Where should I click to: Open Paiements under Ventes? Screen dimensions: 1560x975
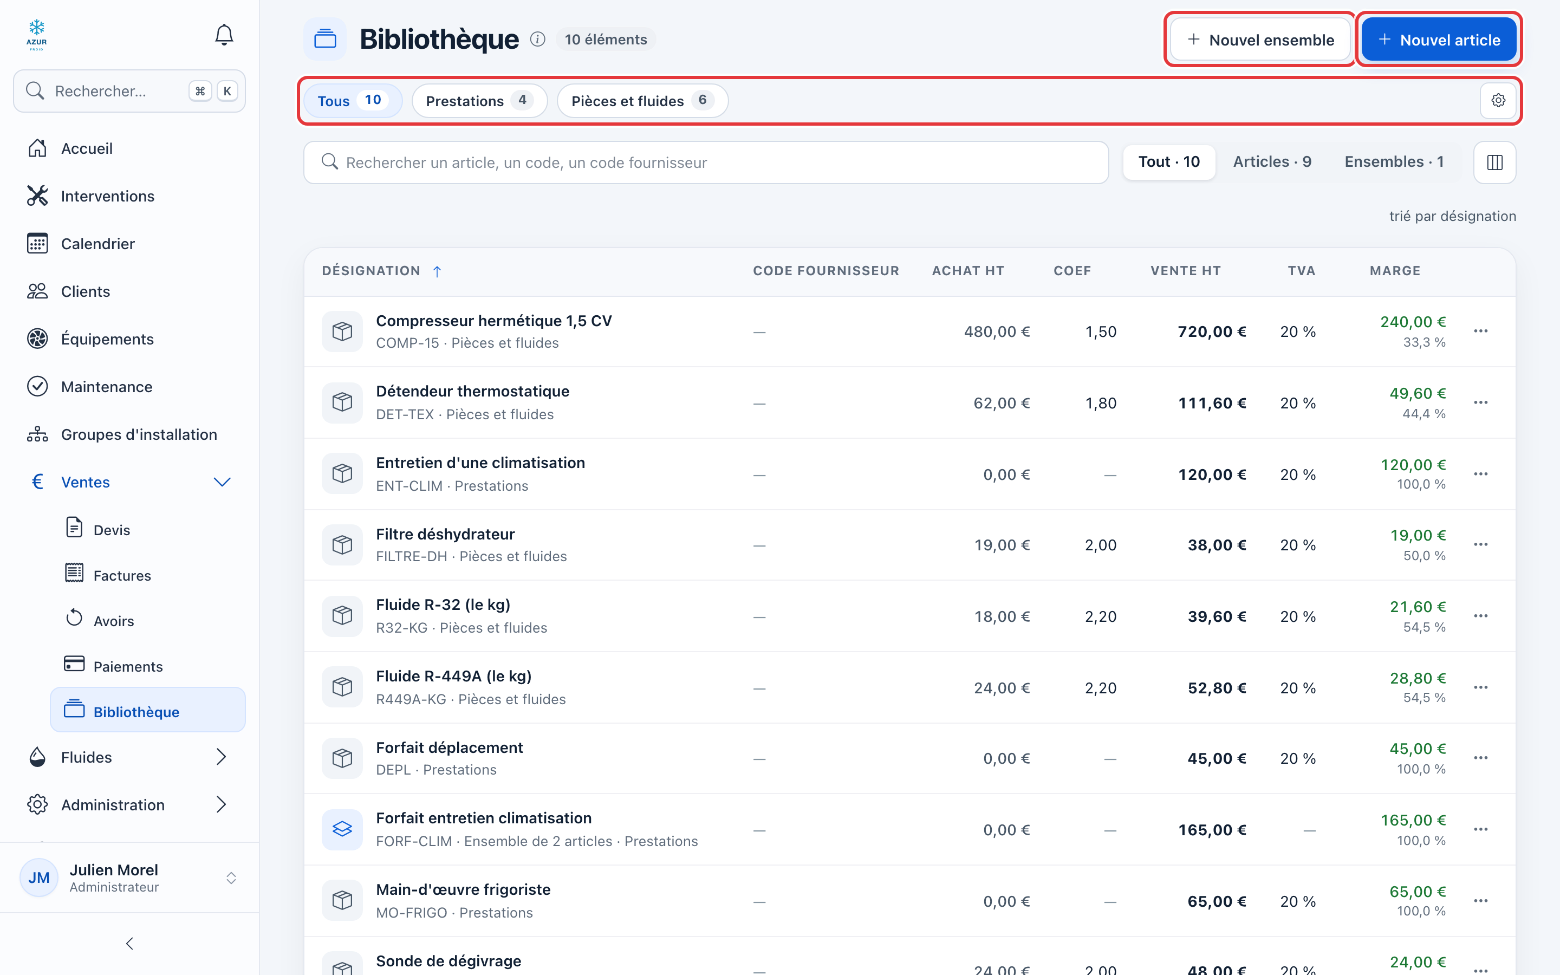(x=148, y=666)
